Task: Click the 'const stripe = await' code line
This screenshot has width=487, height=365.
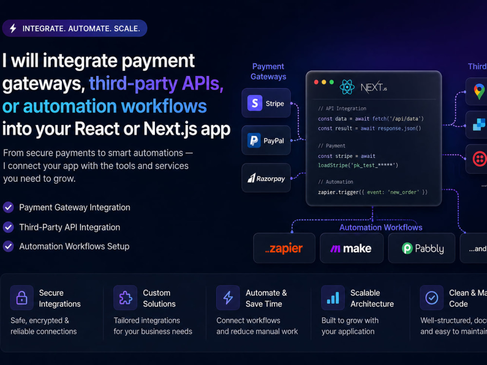Action: tap(347, 156)
